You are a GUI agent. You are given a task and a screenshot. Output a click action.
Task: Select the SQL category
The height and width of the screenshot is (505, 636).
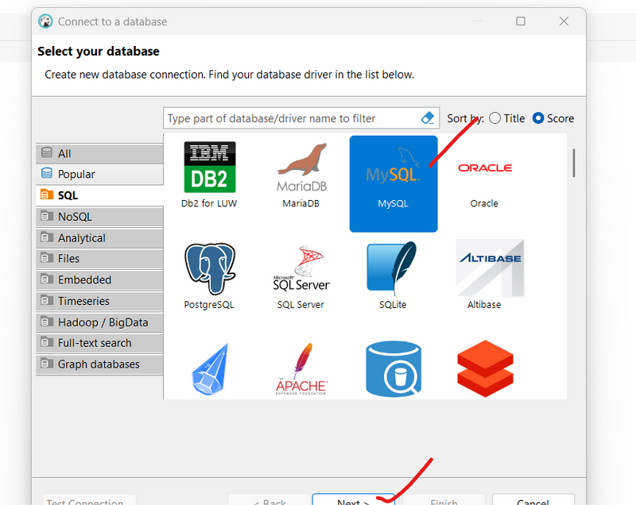[99, 195]
